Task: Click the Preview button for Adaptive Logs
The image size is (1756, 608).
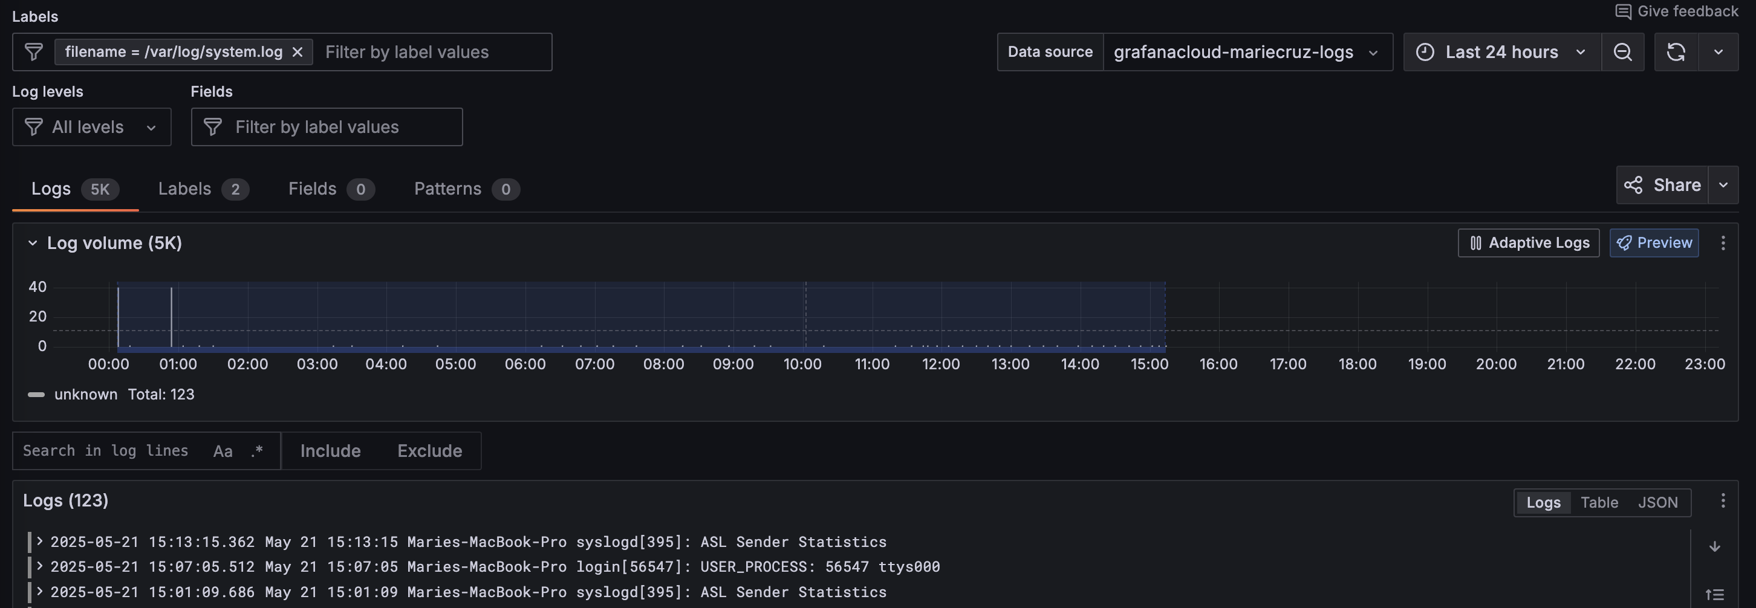Action: [1654, 242]
